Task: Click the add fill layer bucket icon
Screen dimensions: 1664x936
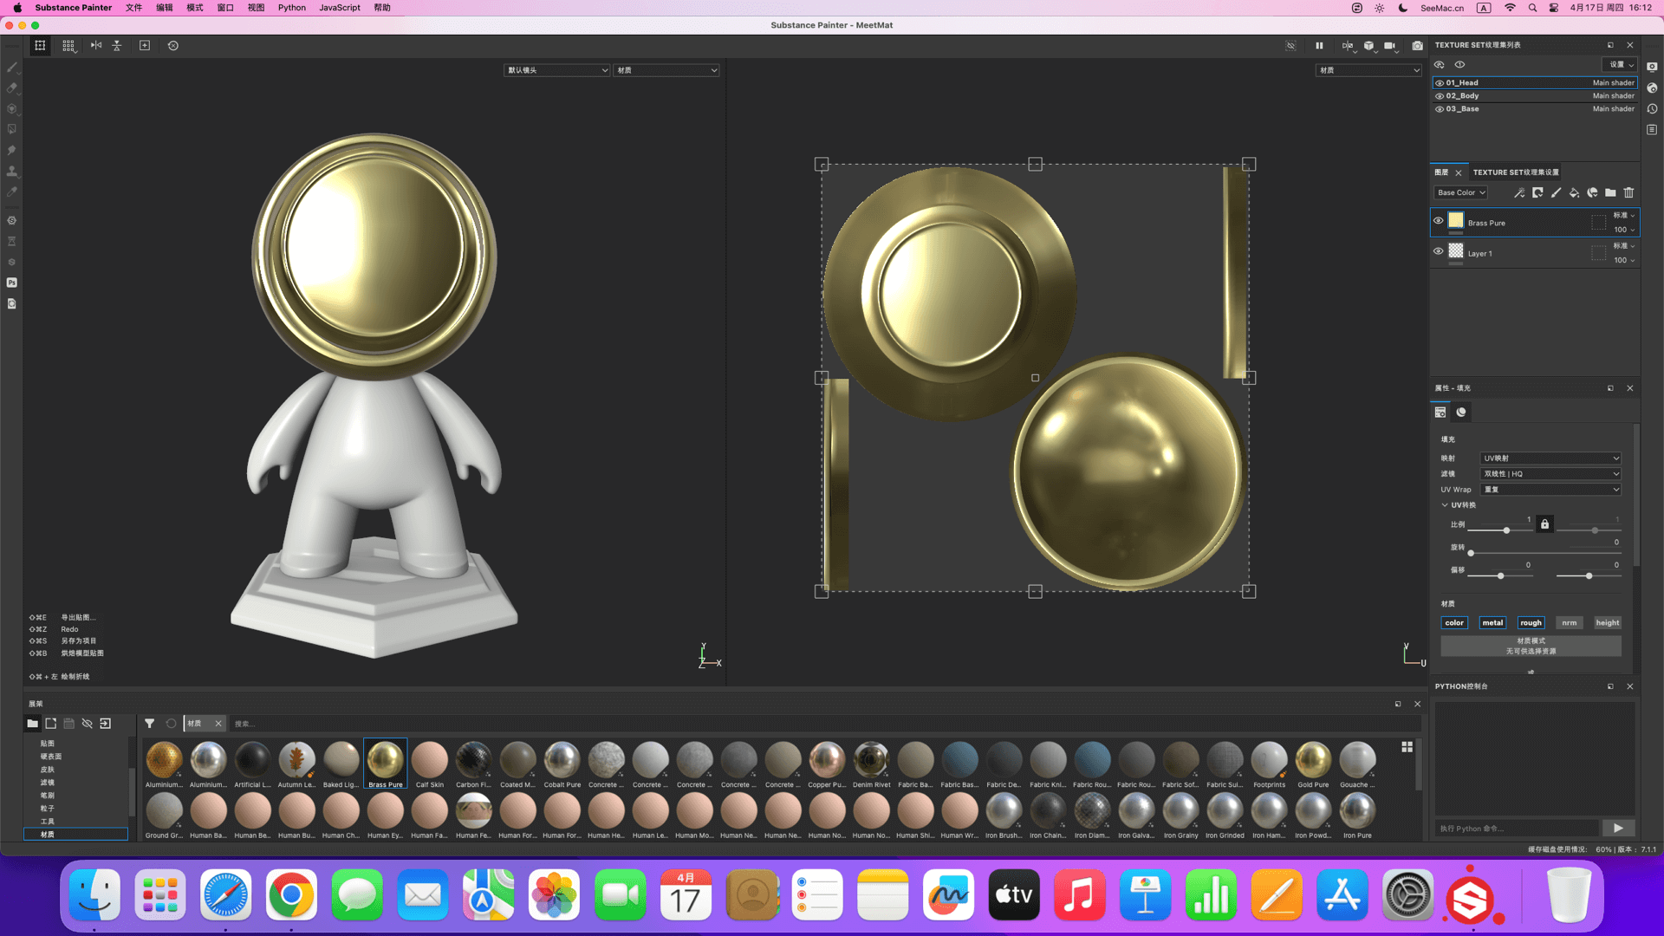Action: click(1574, 192)
